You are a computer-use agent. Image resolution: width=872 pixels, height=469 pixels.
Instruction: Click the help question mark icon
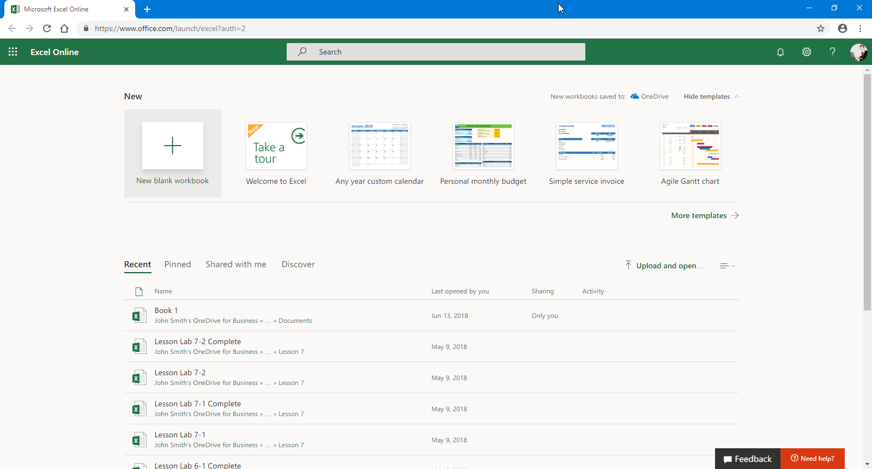coord(832,52)
